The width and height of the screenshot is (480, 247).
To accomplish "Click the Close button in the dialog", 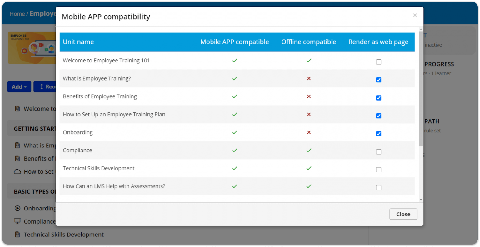I will pyautogui.click(x=403, y=214).
